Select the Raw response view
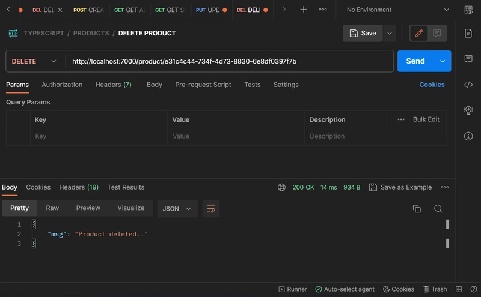Viewport: 481px width, 297px height. (x=52, y=208)
